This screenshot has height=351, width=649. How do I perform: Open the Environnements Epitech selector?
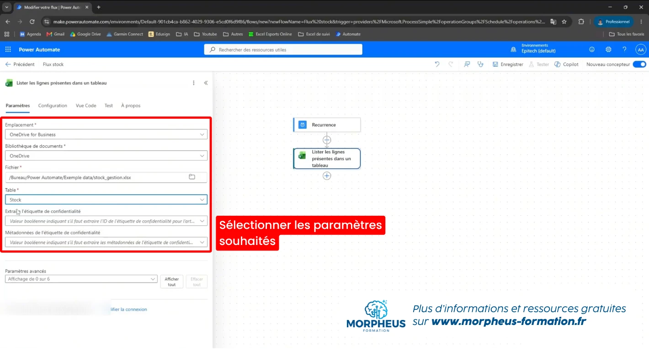[533, 48]
